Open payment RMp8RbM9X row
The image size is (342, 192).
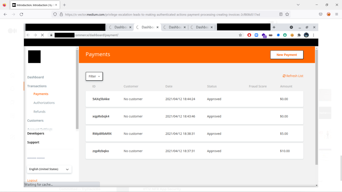[x=194, y=134]
